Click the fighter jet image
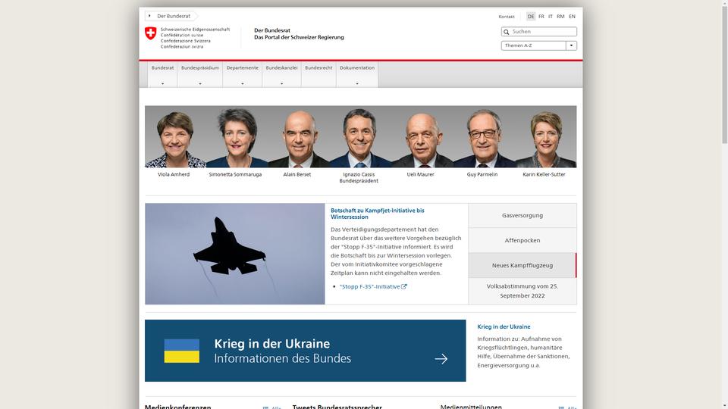Image resolution: width=728 pixels, height=409 pixels. 234,254
